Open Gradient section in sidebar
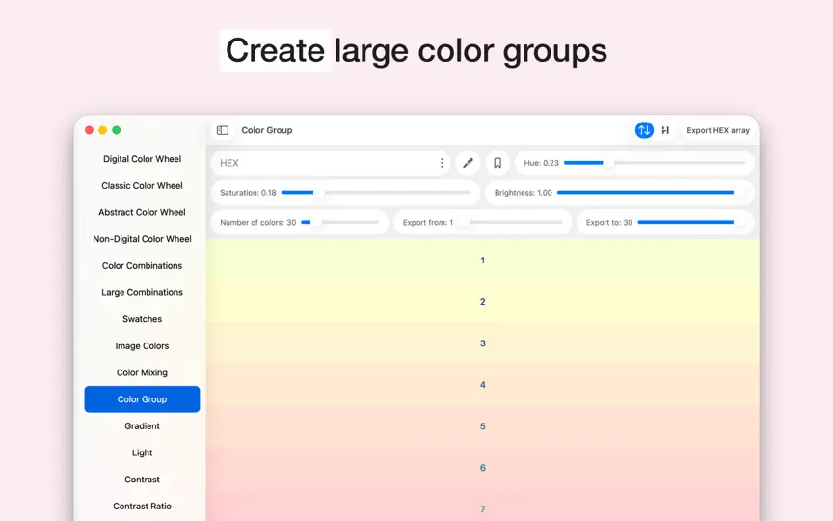The image size is (833, 521). point(142,425)
